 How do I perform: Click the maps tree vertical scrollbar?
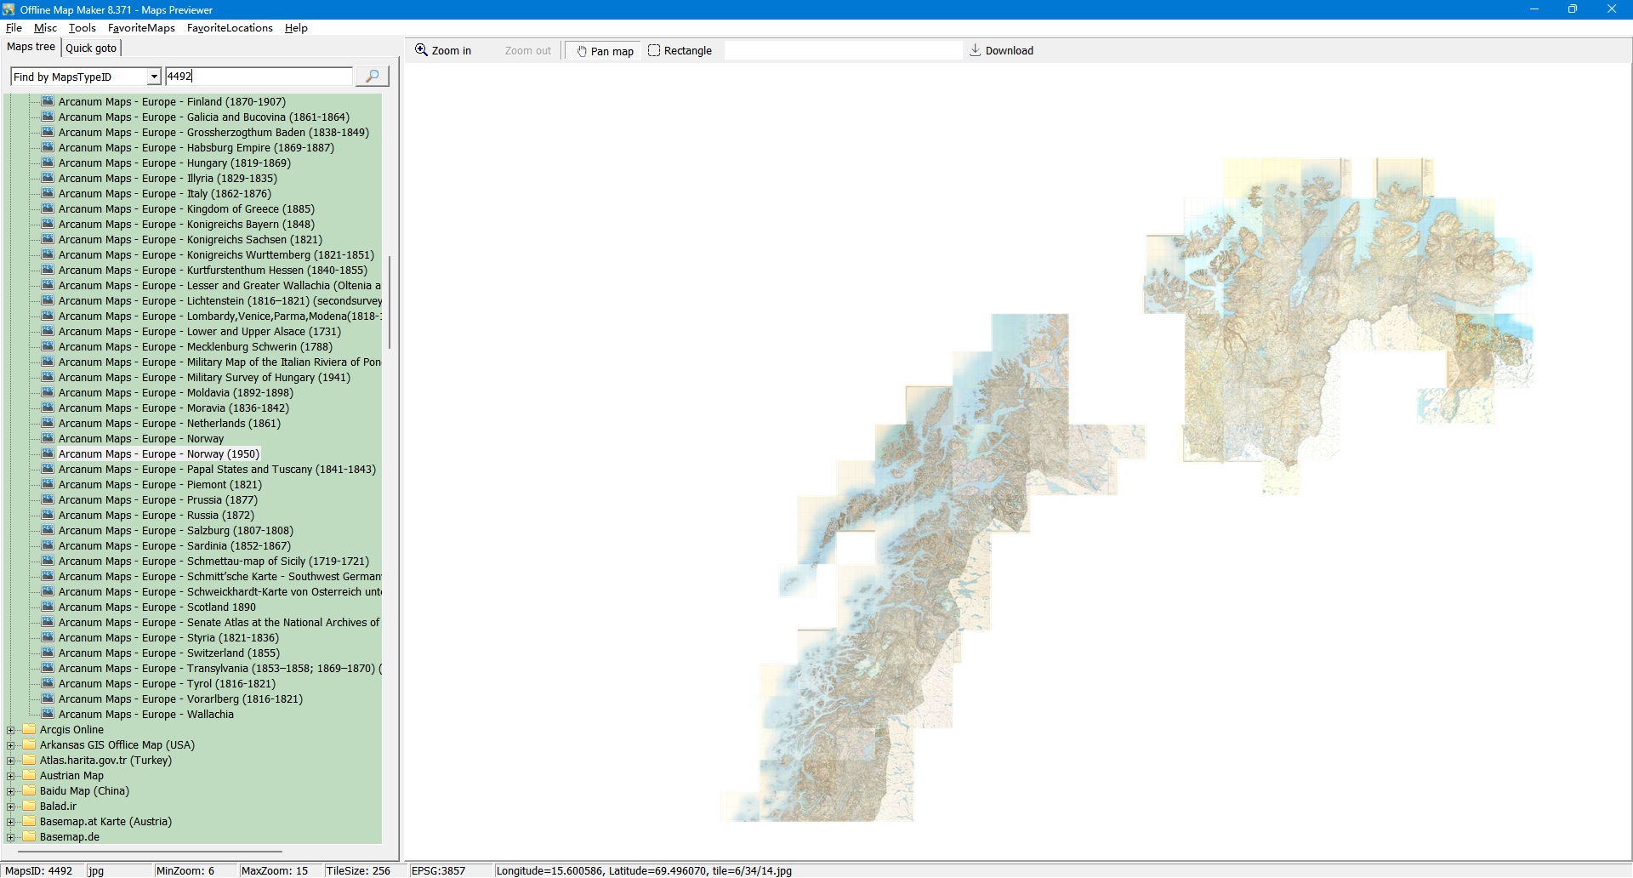(390, 302)
